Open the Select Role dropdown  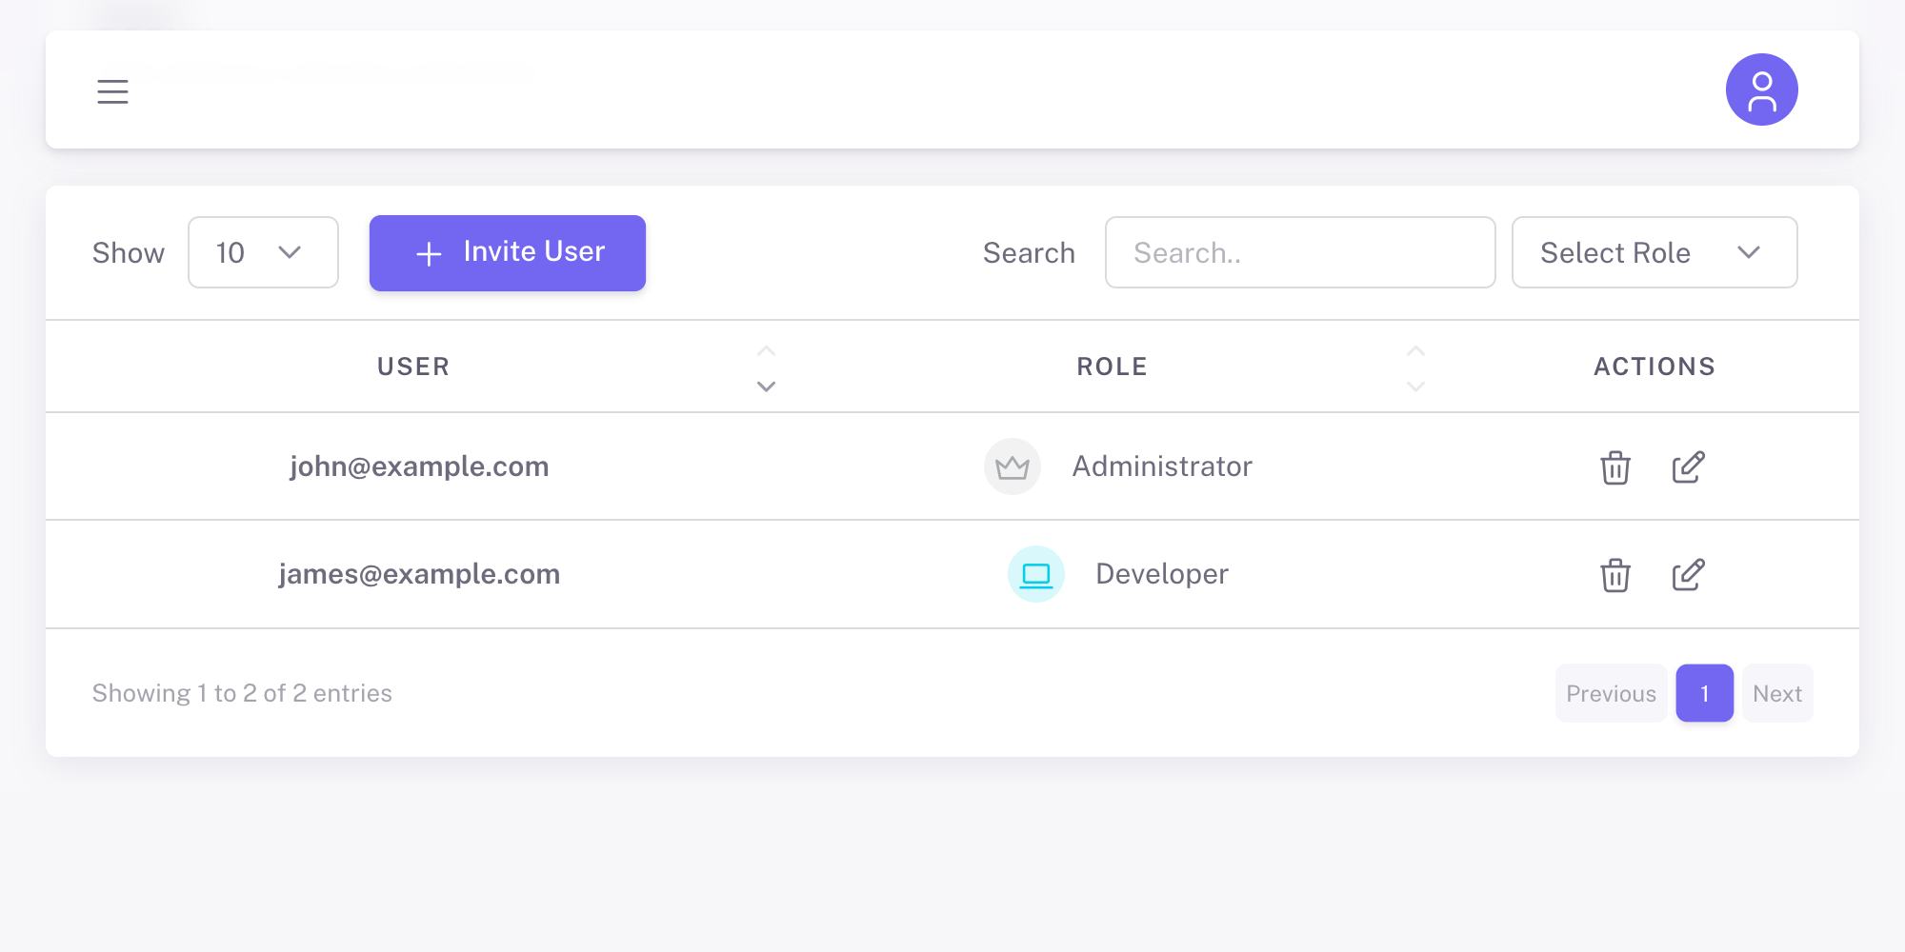[x=1654, y=252]
